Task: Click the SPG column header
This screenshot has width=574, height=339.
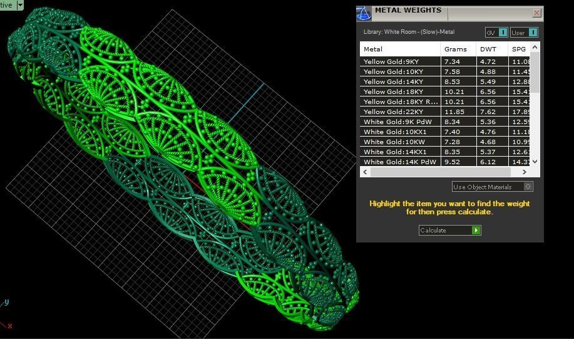Action: [519, 49]
